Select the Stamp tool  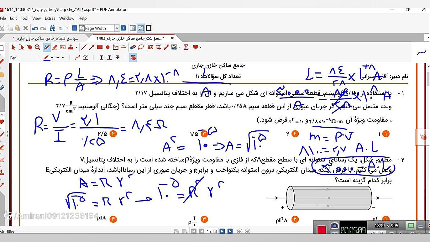click(x=70, y=47)
